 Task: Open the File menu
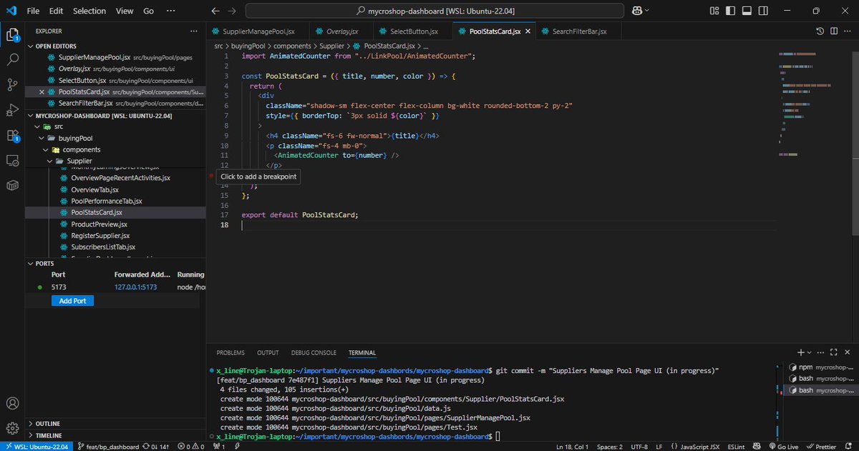(34, 11)
